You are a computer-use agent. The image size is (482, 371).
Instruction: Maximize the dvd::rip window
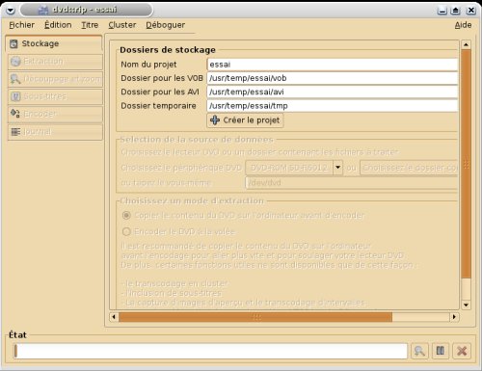(x=455, y=11)
